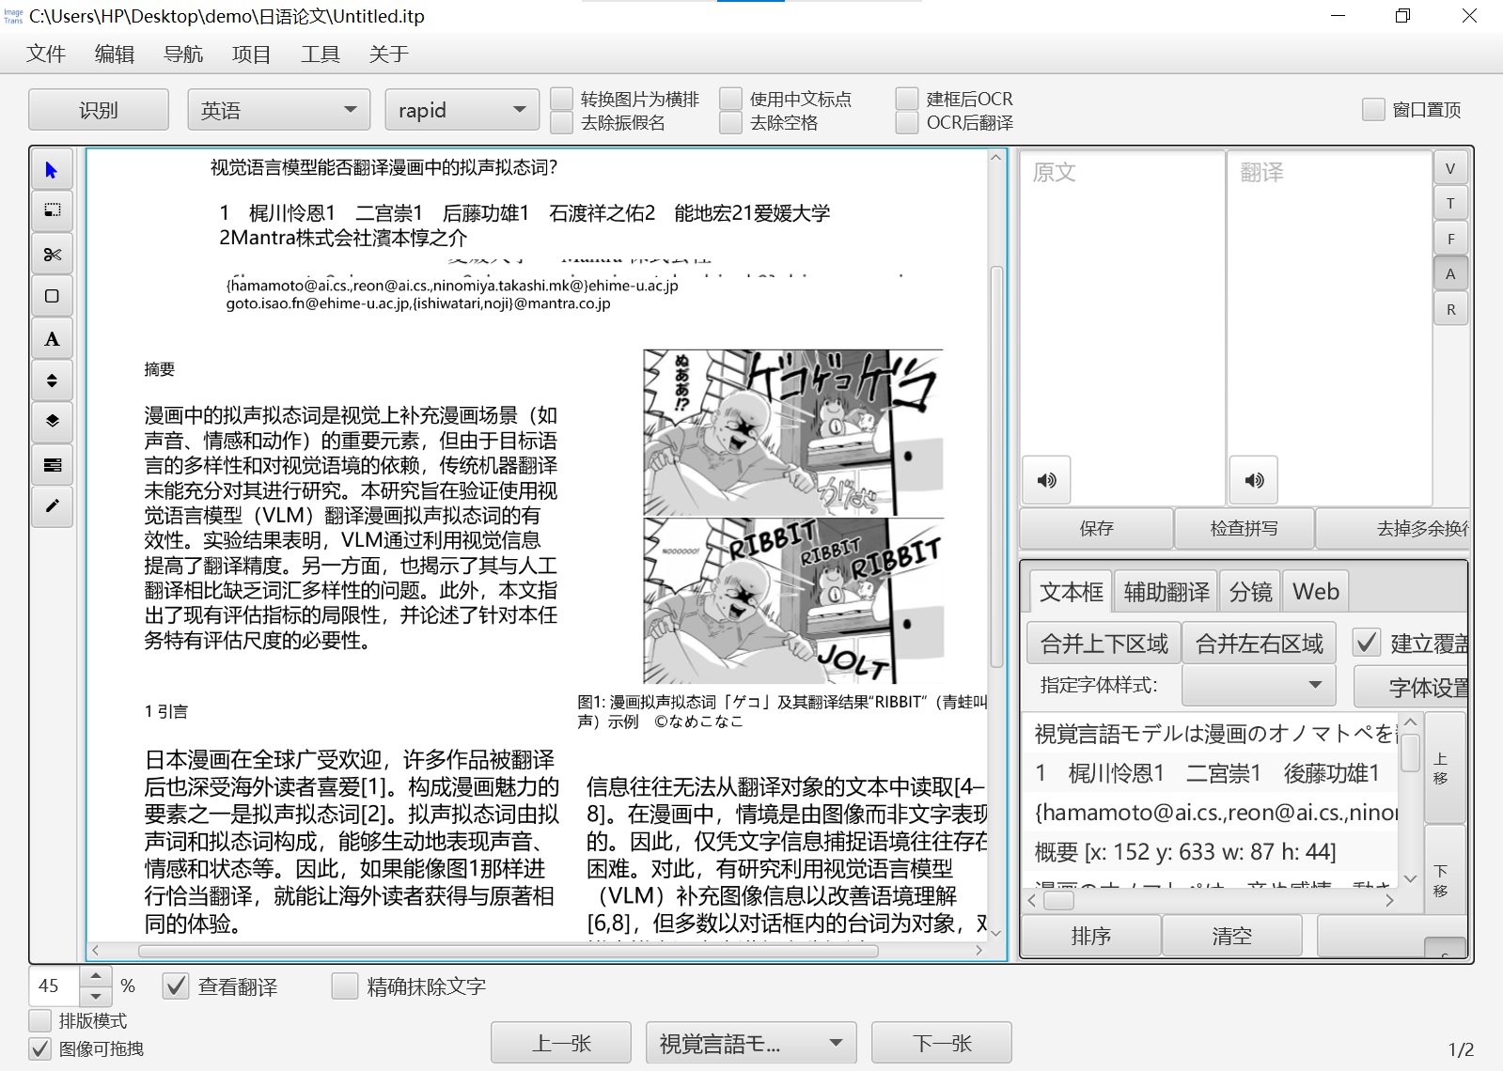This screenshot has width=1503, height=1071.
Task: Open the image selector dropdown 視覚言語モ...
Action: pyautogui.click(x=751, y=1043)
